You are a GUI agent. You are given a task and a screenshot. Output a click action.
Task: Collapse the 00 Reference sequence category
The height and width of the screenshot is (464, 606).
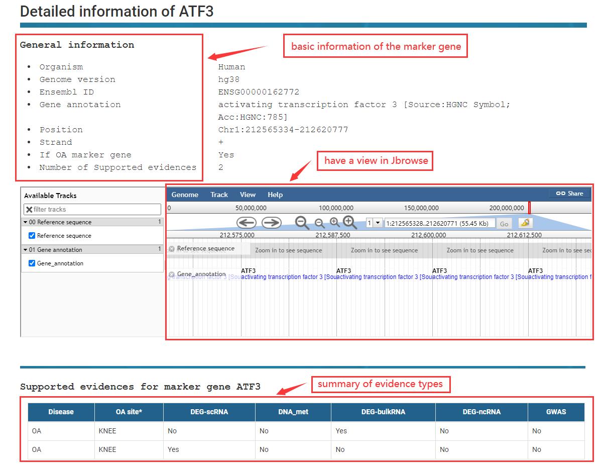(26, 222)
